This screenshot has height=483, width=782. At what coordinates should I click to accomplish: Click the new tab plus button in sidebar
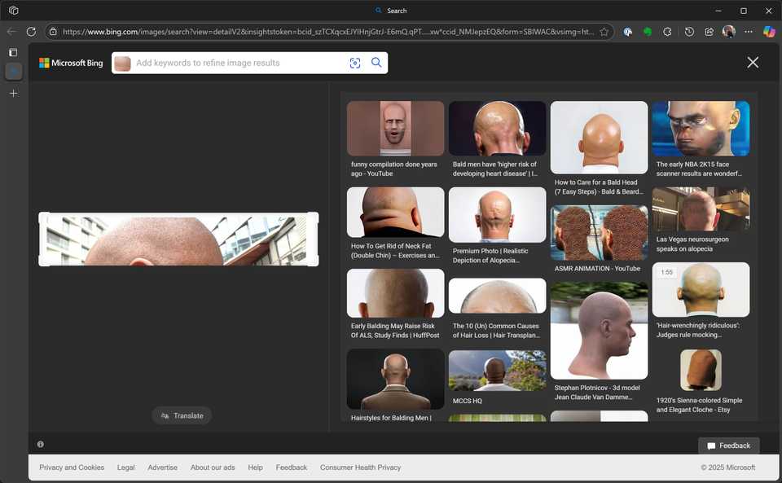[13, 93]
